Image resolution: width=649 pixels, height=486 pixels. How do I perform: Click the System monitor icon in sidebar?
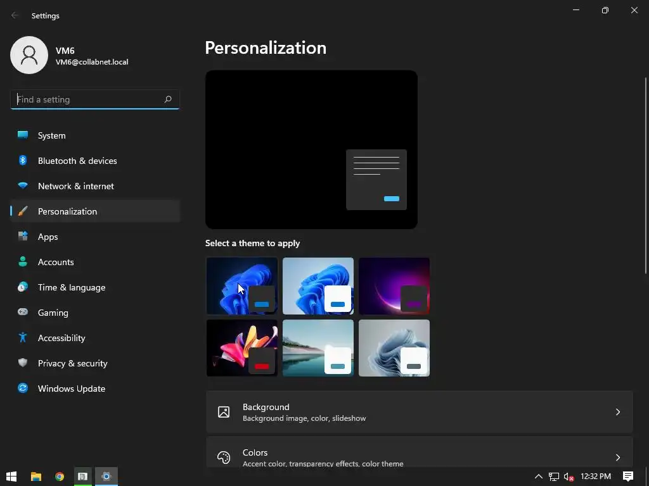pos(23,135)
